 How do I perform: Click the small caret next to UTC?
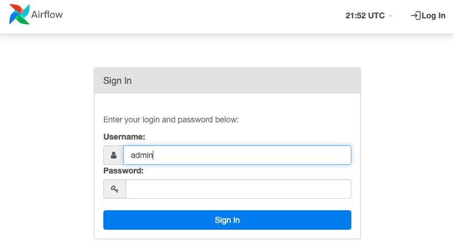click(390, 16)
